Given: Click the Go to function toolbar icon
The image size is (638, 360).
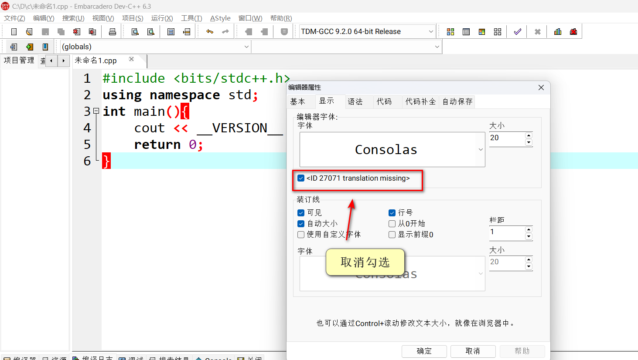Looking at the screenshot, I should tap(171, 32).
